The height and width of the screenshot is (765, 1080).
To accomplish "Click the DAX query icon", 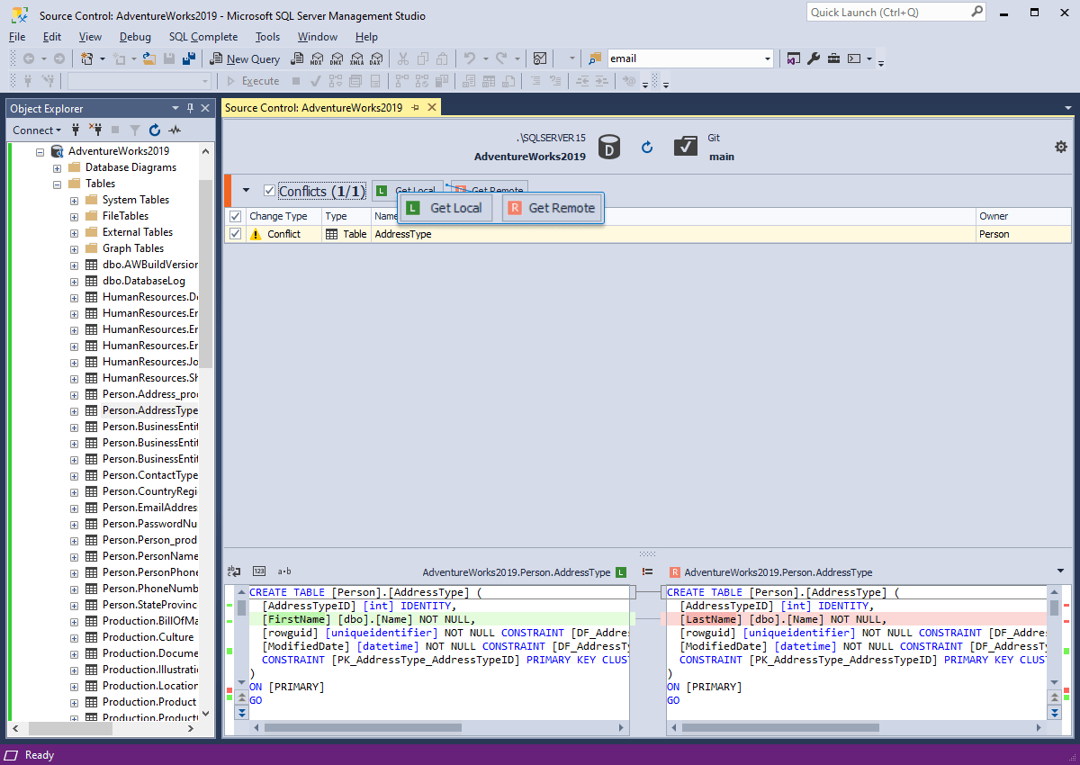I will [376, 58].
